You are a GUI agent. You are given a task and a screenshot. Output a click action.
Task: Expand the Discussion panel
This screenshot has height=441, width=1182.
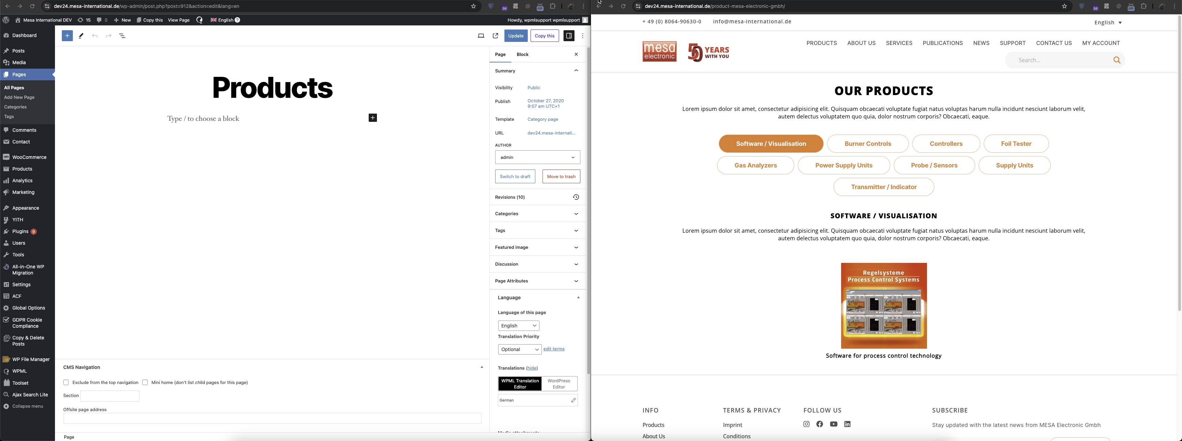(537, 265)
